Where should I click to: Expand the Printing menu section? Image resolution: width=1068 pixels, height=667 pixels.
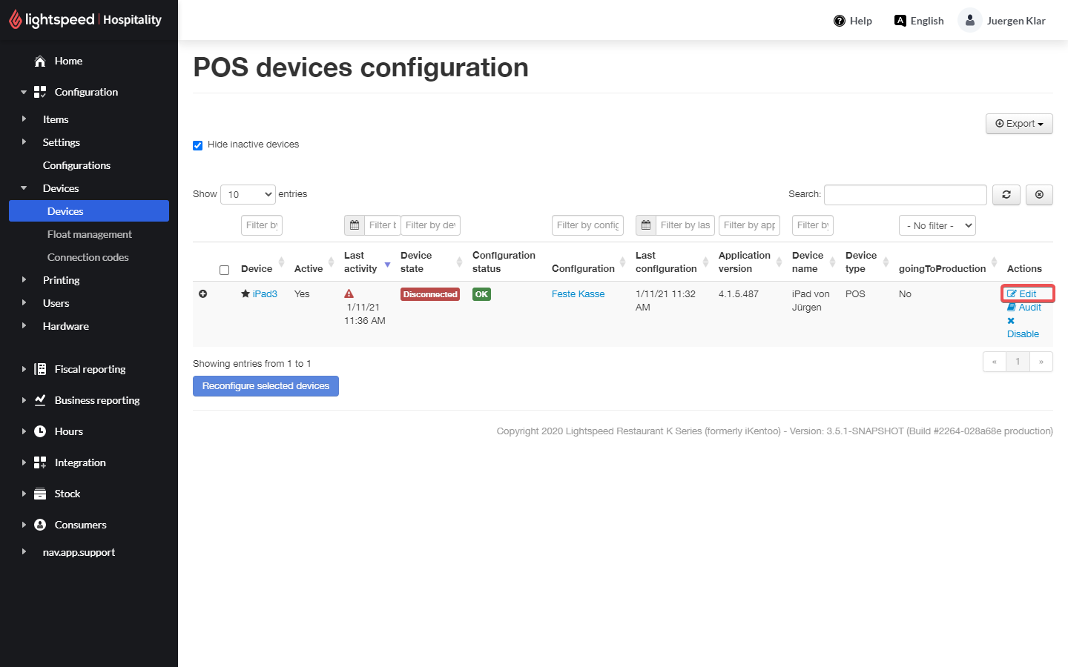[x=61, y=280]
